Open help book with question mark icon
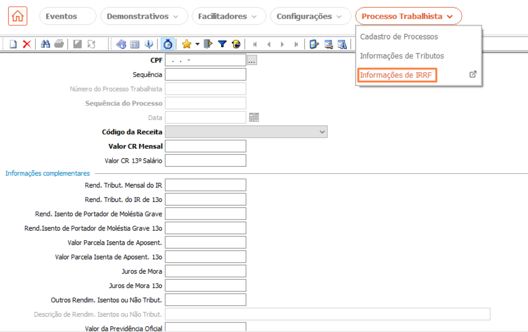 point(121,44)
